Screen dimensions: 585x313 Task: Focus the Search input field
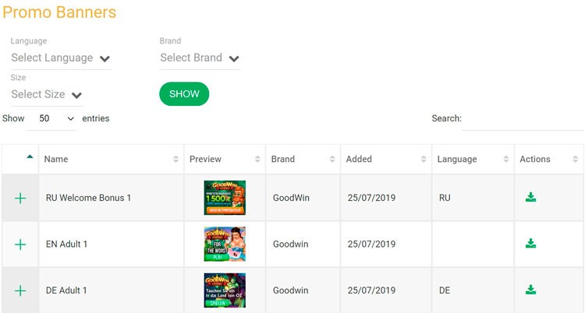click(523, 119)
